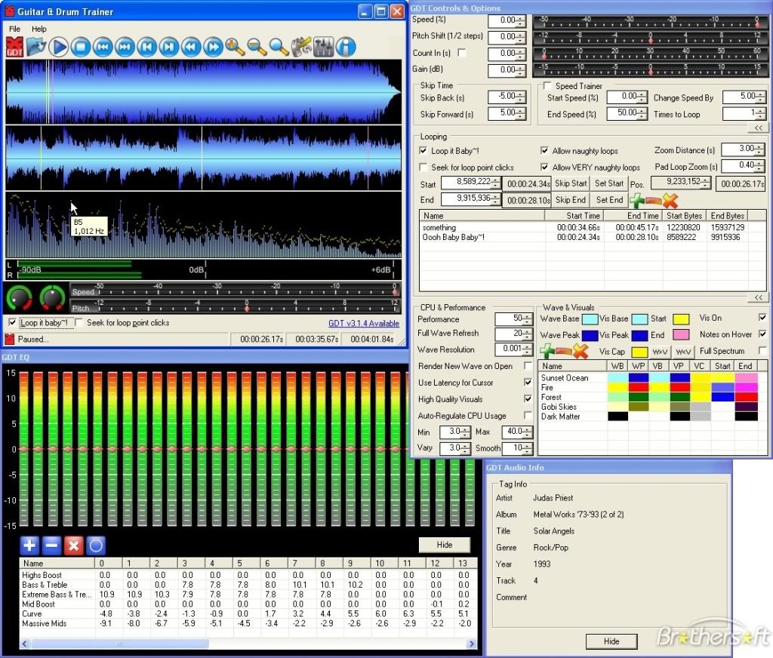The image size is (773, 658).
Task: Open the equalizer mixer sliders icon
Action: pyautogui.click(x=323, y=48)
